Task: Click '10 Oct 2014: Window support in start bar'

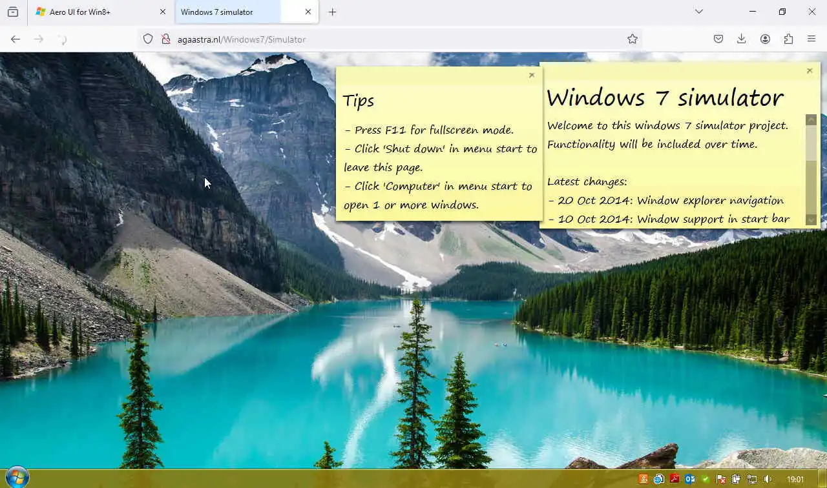Action: pyautogui.click(x=668, y=219)
